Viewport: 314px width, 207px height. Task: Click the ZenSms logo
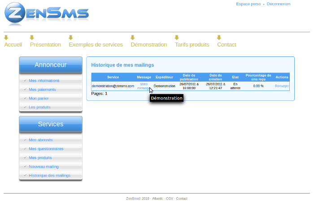(47, 14)
